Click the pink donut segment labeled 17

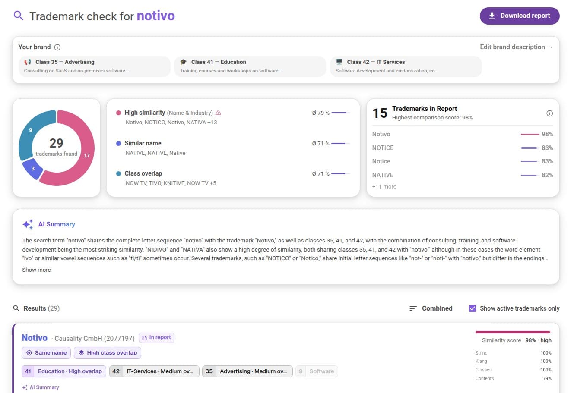(x=87, y=156)
